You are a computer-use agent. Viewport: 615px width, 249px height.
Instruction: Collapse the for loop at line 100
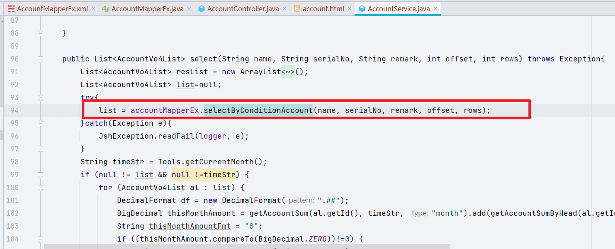(40, 187)
